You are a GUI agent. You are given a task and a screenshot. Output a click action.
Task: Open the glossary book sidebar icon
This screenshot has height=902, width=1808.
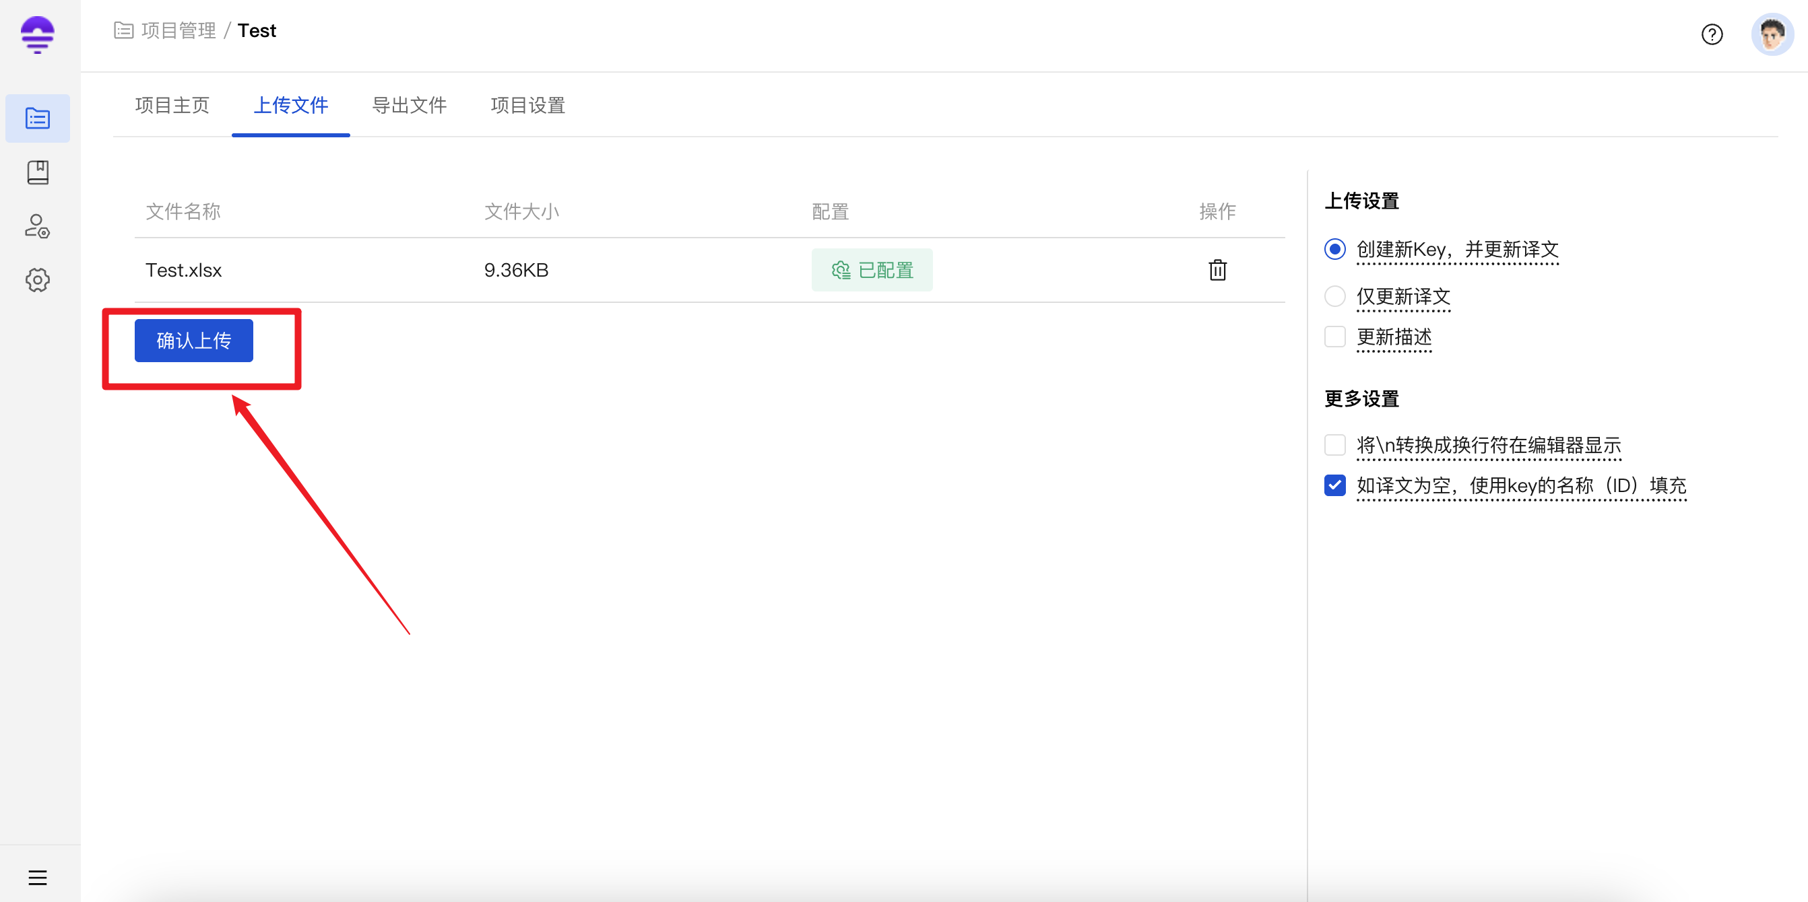click(x=38, y=172)
